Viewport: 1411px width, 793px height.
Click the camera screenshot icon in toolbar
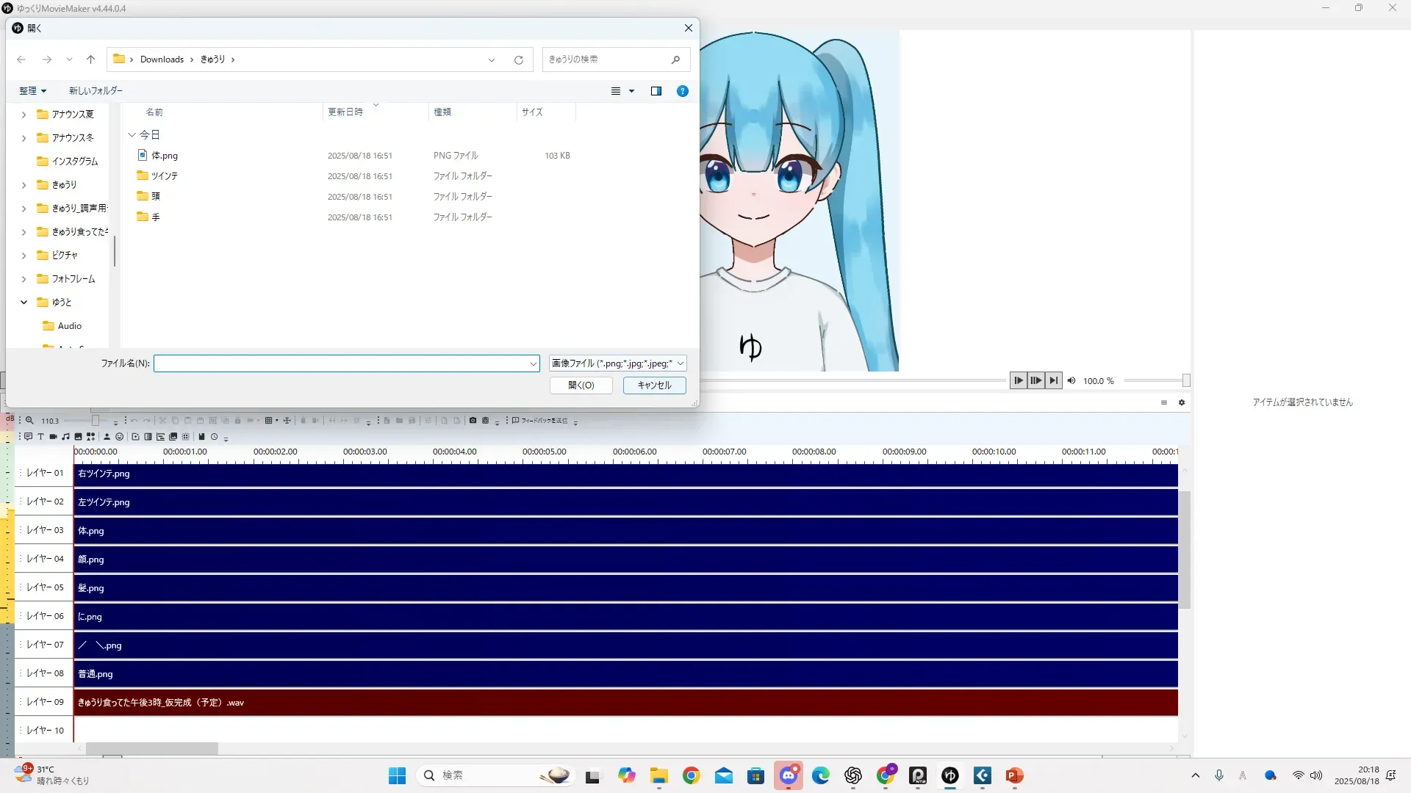click(473, 421)
